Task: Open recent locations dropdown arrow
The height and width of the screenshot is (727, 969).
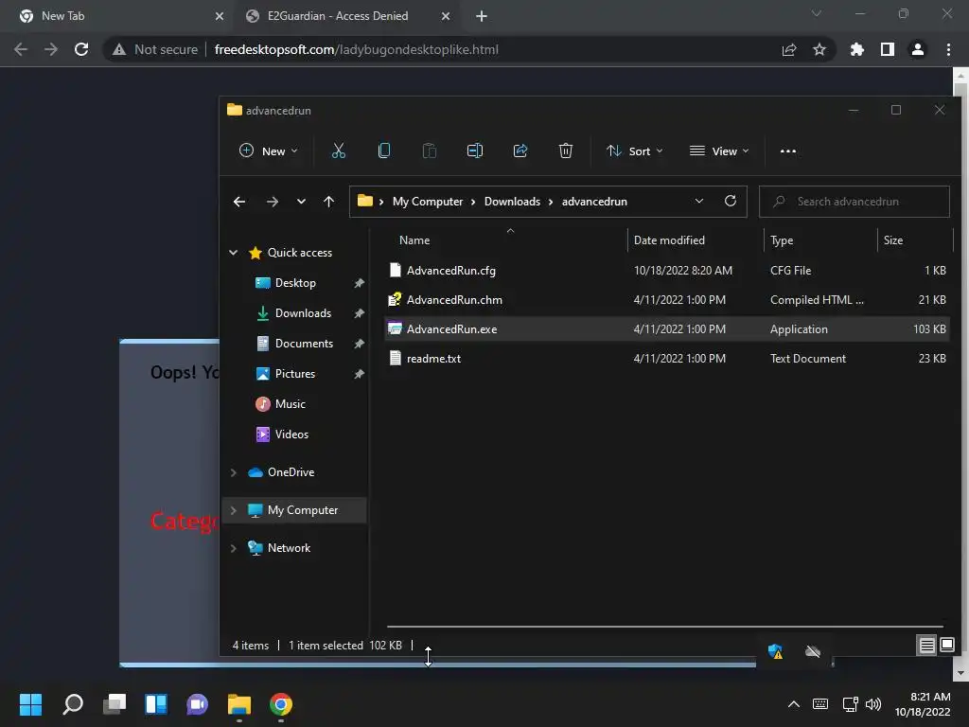Action: [x=301, y=202]
